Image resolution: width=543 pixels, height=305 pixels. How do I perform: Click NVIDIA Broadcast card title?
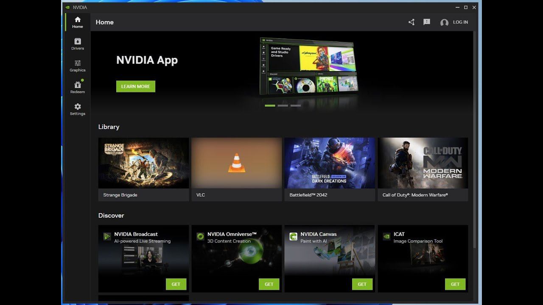click(x=136, y=234)
